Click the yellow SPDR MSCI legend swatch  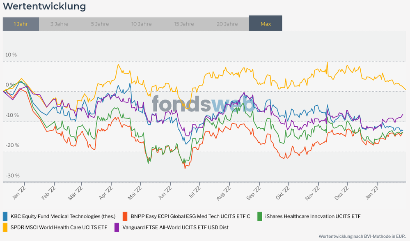pyautogui.click(x=5, y=227)
